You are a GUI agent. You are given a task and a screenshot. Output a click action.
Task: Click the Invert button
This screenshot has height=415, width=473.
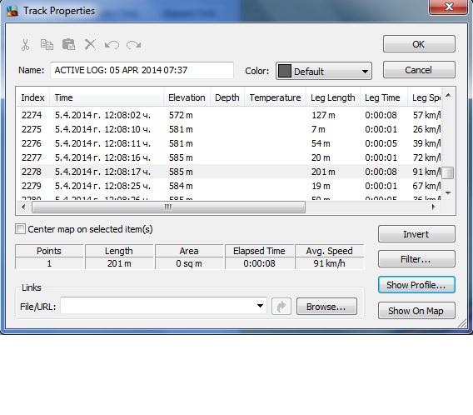click(x=416, y=234)
